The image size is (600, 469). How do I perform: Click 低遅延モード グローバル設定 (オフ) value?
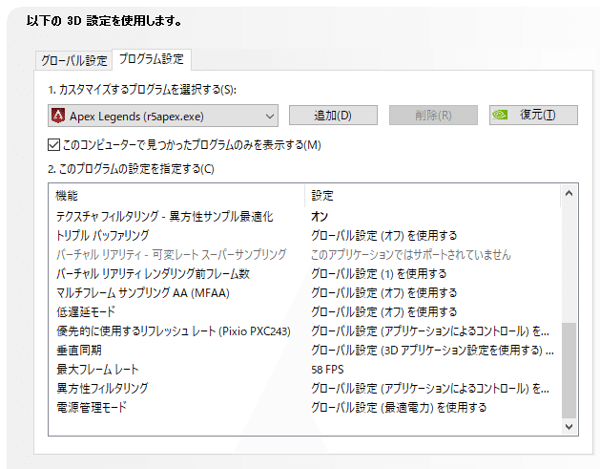click(x=383, y=312)
